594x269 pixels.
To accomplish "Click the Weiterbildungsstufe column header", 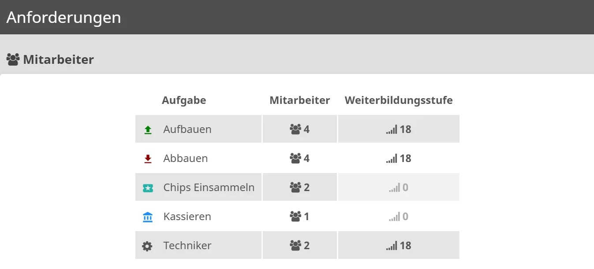I will point(399,100).
